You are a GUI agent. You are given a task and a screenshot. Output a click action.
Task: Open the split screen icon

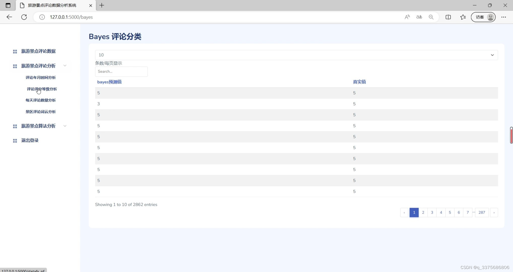pos(448,17)
